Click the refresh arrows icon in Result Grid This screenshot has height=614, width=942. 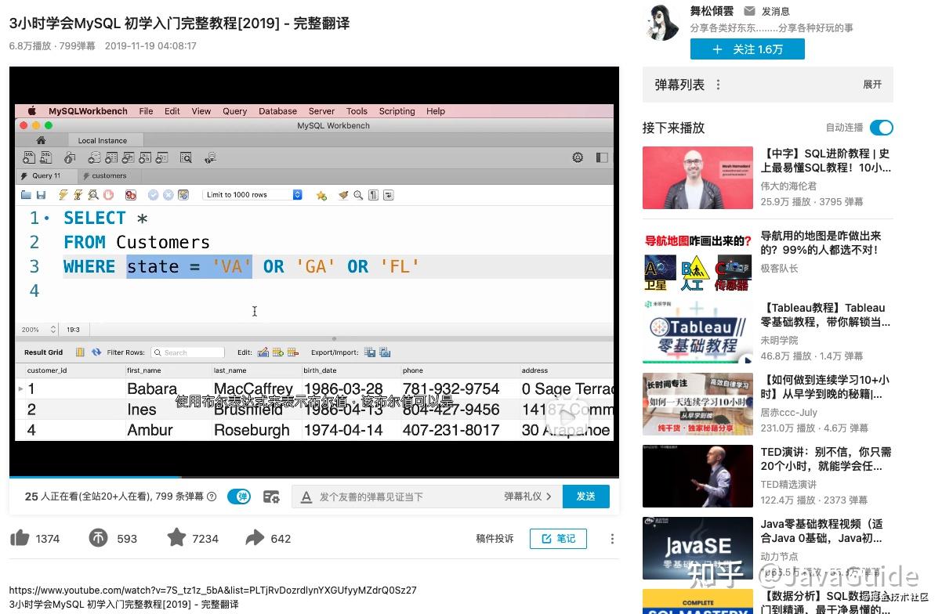(96, 352)
